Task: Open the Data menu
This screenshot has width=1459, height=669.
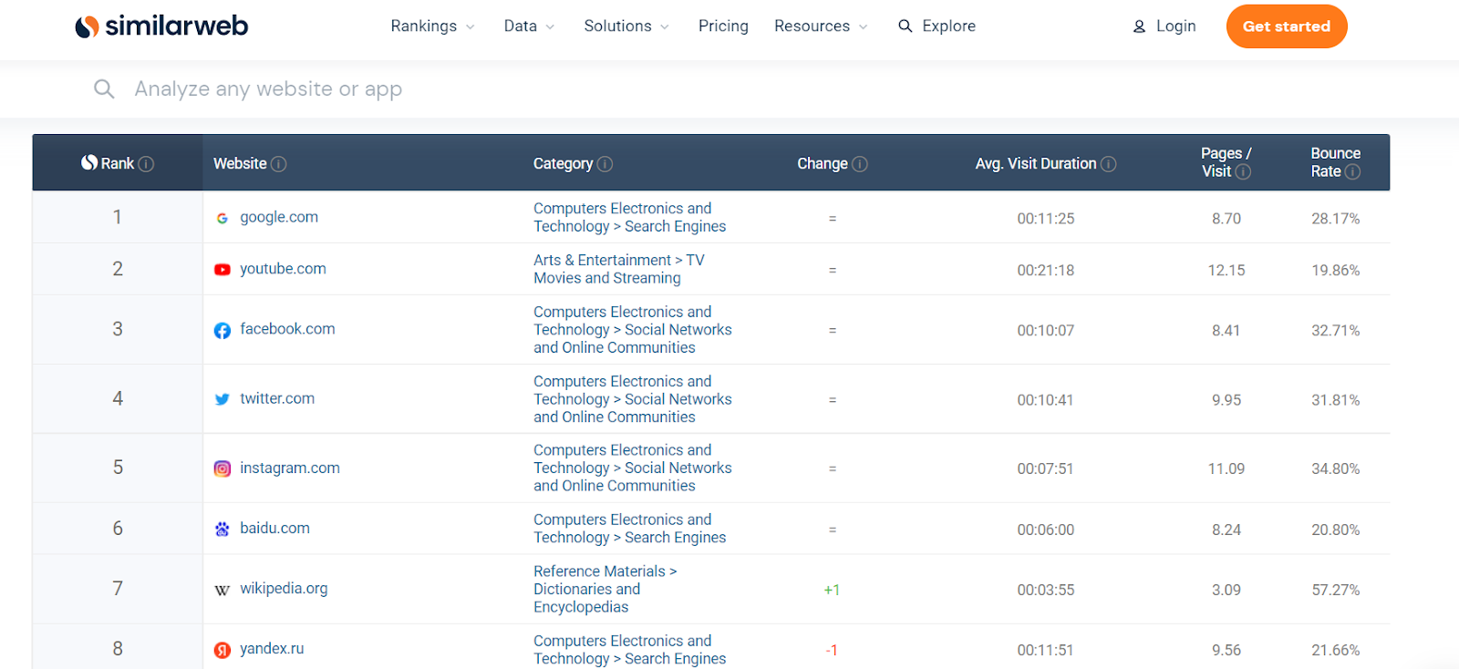Action: pyautogui.click(x=530, y=26)
